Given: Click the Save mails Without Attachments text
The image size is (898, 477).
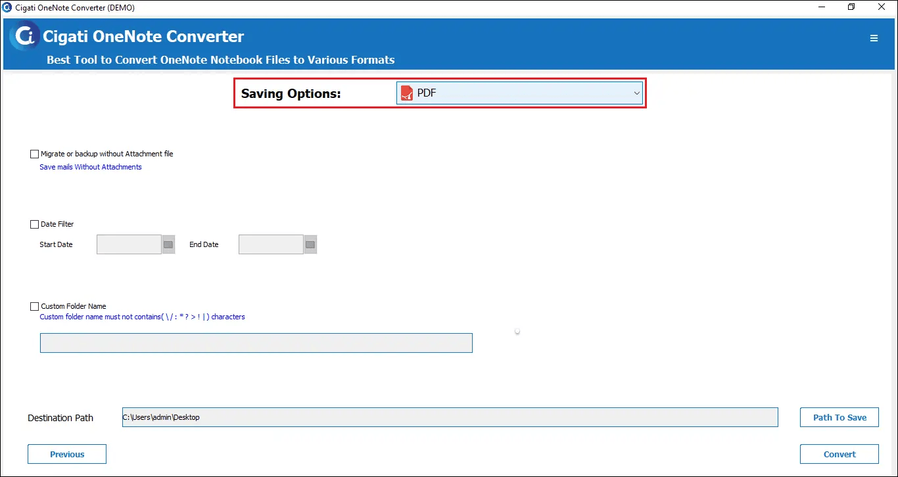Looking at the screenshot, I should click(x=91, y=167).
